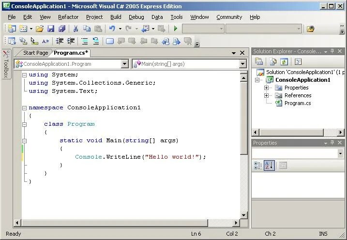Open the ConsoleApplication1.Program class dropdown
The image size is (347, 240).
(124, 64)
